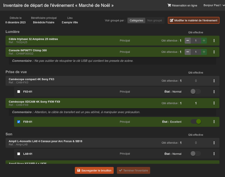Open the Bonjour Paul user menu
This screenshot has width=225, height=177.
[213, 5]
